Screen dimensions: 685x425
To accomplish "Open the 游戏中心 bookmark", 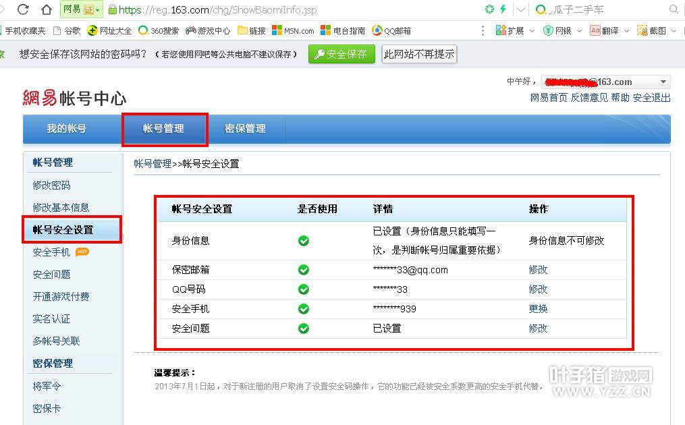I will (x=208, y=30).
